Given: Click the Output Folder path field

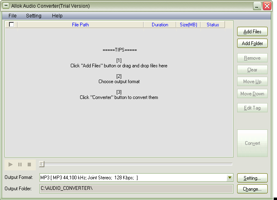Looking at the screenshot, I should (x=136, y=189).
